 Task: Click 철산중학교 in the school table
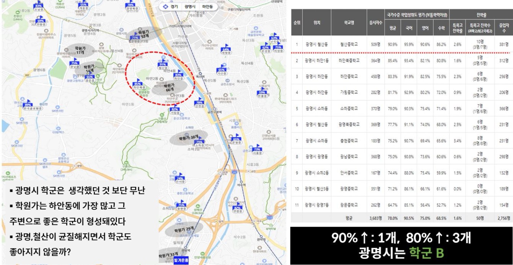349,44
